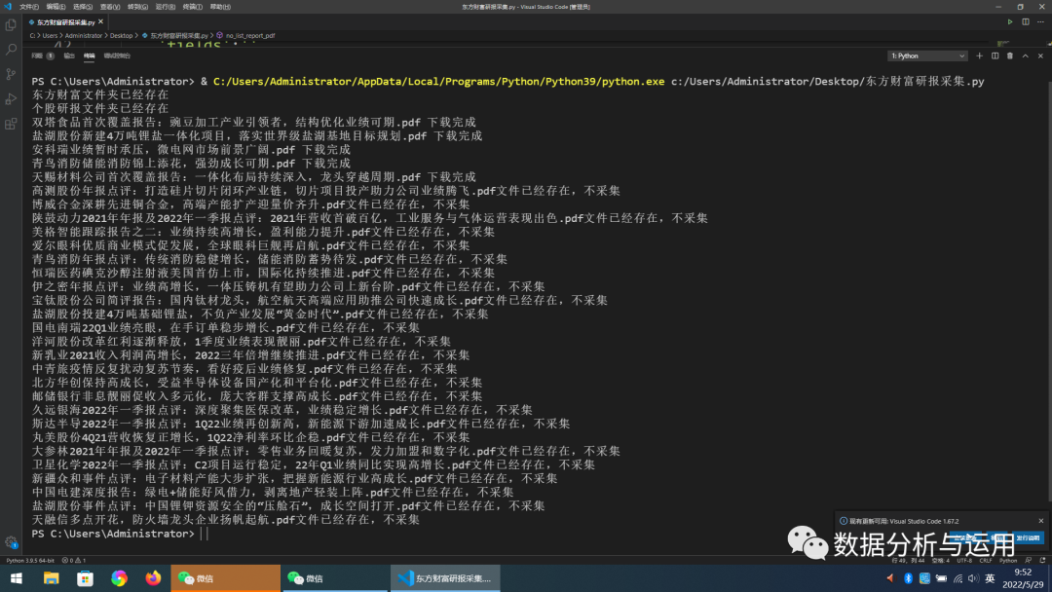The width and height of the screenshot is (1052, 592).
Task: Open notifications bell in the status bar
Action: (x=1042, y=560)
